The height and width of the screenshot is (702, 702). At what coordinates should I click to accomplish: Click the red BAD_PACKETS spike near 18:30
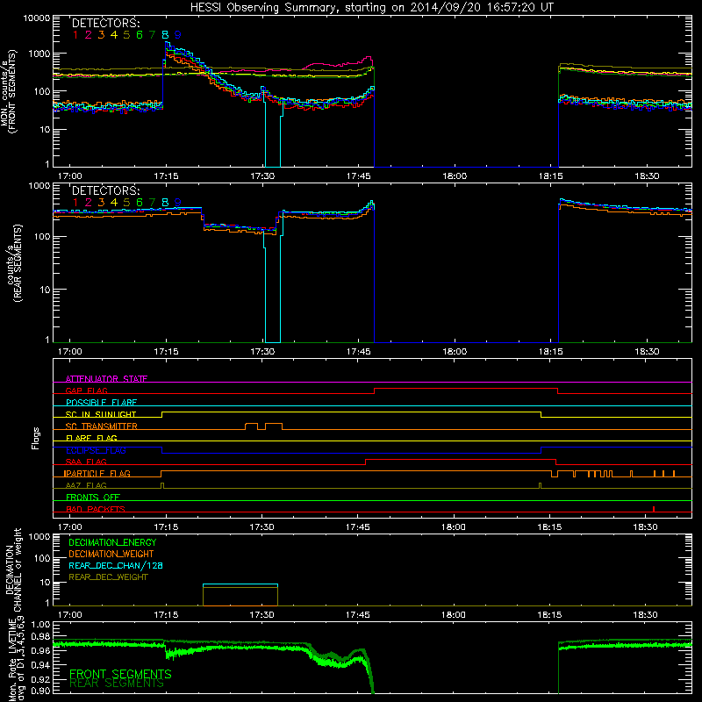(x=654, y=509)
